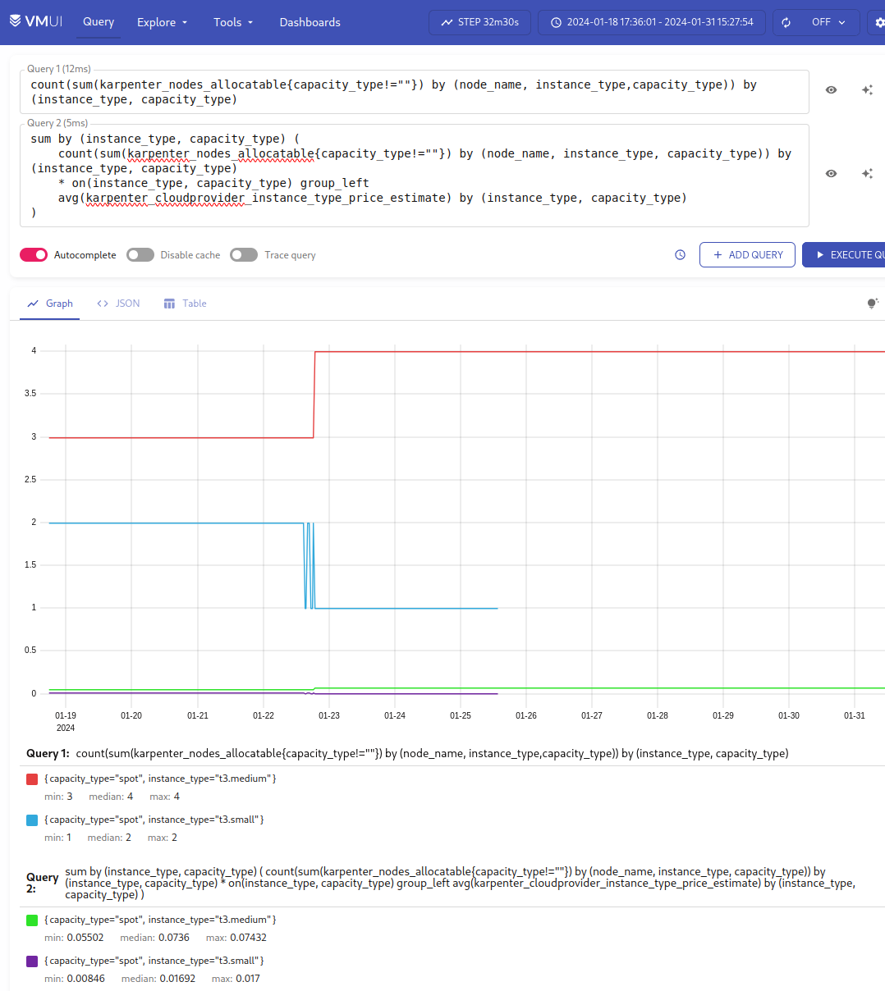
Task: Click the min 0.00846 value
Action: pyautogui.click(x=85, y=979)
